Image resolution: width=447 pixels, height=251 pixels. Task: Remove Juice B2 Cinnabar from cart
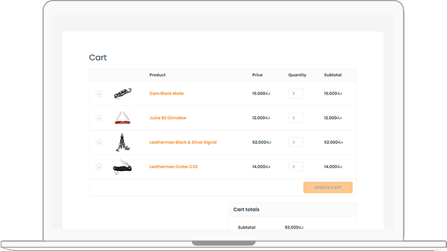point(99,118)
